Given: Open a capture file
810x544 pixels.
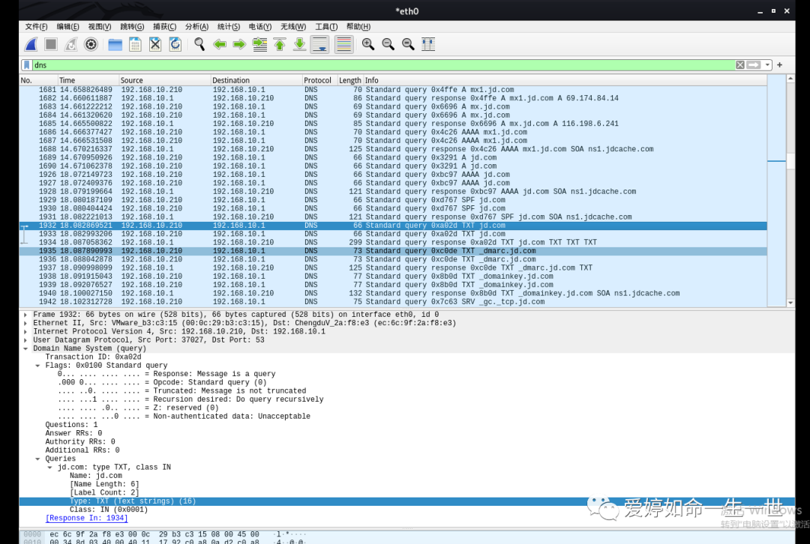Looking at the screenshot, I should [x=115, y=44].
